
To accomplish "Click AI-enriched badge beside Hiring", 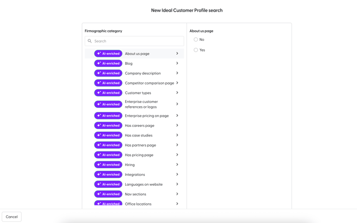I will (x=108, y=165).
